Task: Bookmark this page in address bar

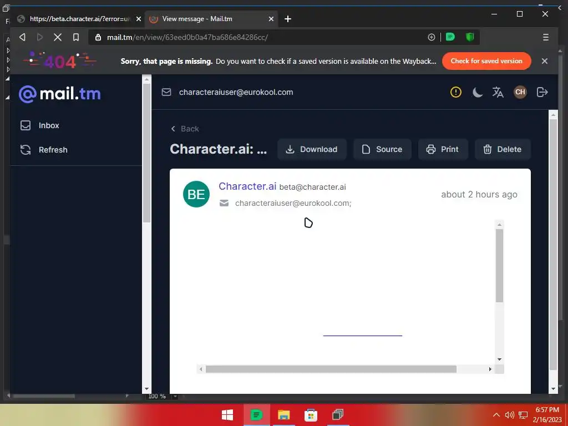Action: 75,37
